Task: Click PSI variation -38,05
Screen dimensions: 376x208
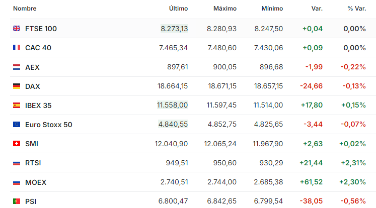Action: tap(312, 201)
